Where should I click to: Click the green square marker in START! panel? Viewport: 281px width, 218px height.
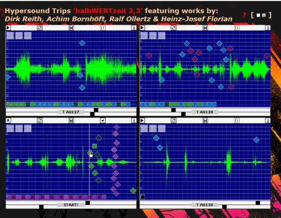(95, 146)
